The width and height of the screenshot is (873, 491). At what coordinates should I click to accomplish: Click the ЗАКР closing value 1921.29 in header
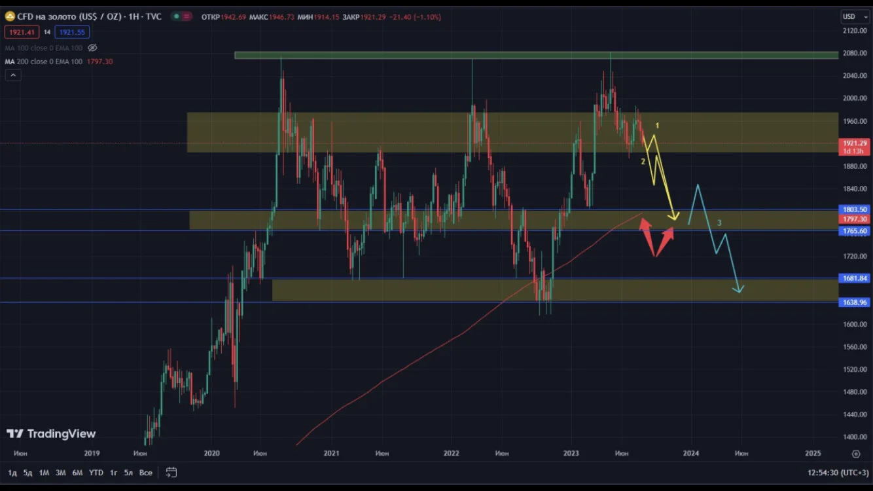(374, 16)
